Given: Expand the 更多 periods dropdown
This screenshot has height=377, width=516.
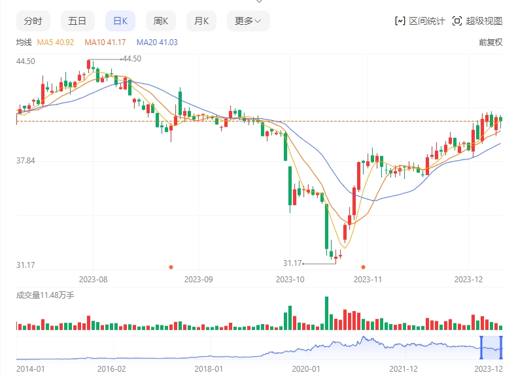Looking at the screenshot, I should [248, 21].
